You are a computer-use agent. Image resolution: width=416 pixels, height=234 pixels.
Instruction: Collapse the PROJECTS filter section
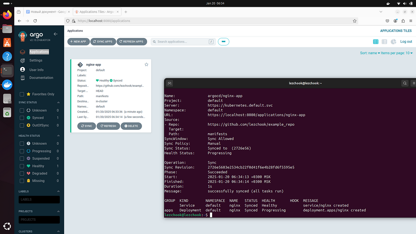click(58, 211)
